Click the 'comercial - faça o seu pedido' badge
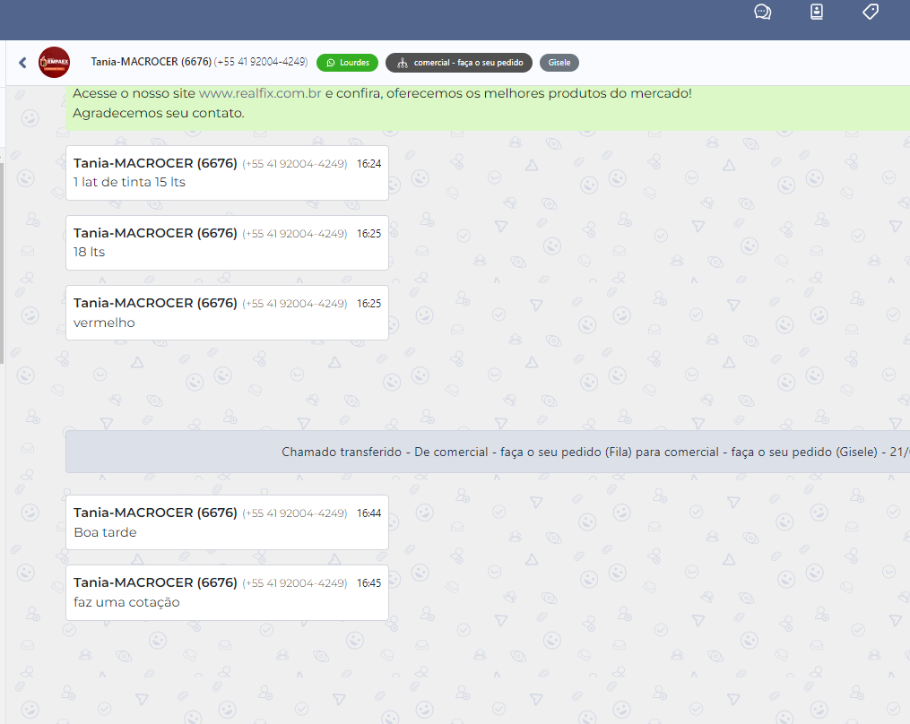Screen dimensions: 910x724 [459, 63]
